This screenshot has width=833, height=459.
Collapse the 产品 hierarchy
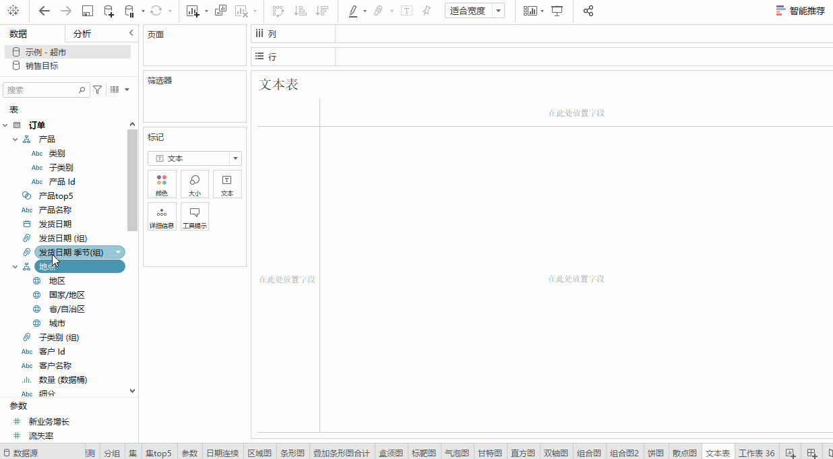(16, 140)
